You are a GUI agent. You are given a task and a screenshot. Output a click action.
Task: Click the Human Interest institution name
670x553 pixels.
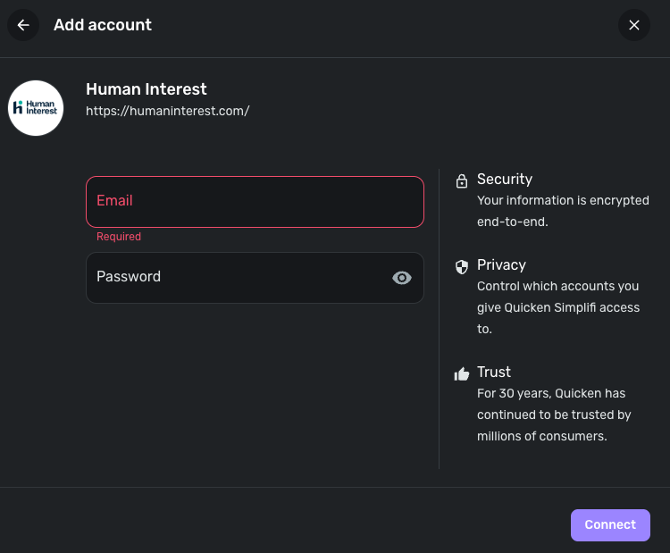click(146, 89)
